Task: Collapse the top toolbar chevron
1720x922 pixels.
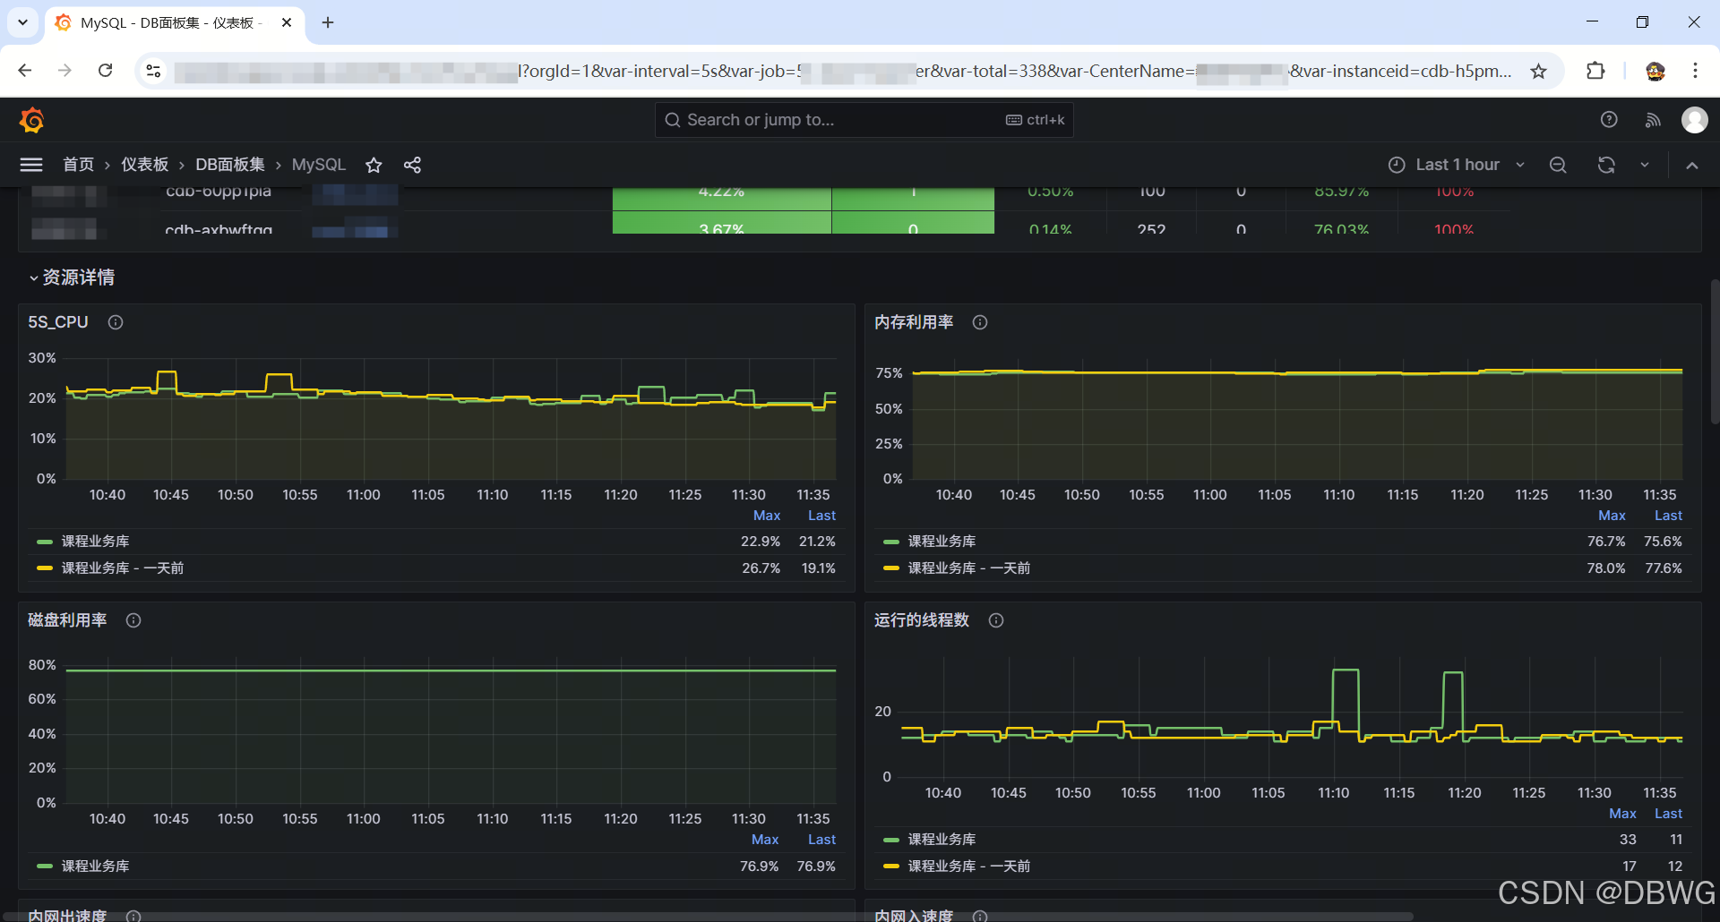Action: 1691,165
